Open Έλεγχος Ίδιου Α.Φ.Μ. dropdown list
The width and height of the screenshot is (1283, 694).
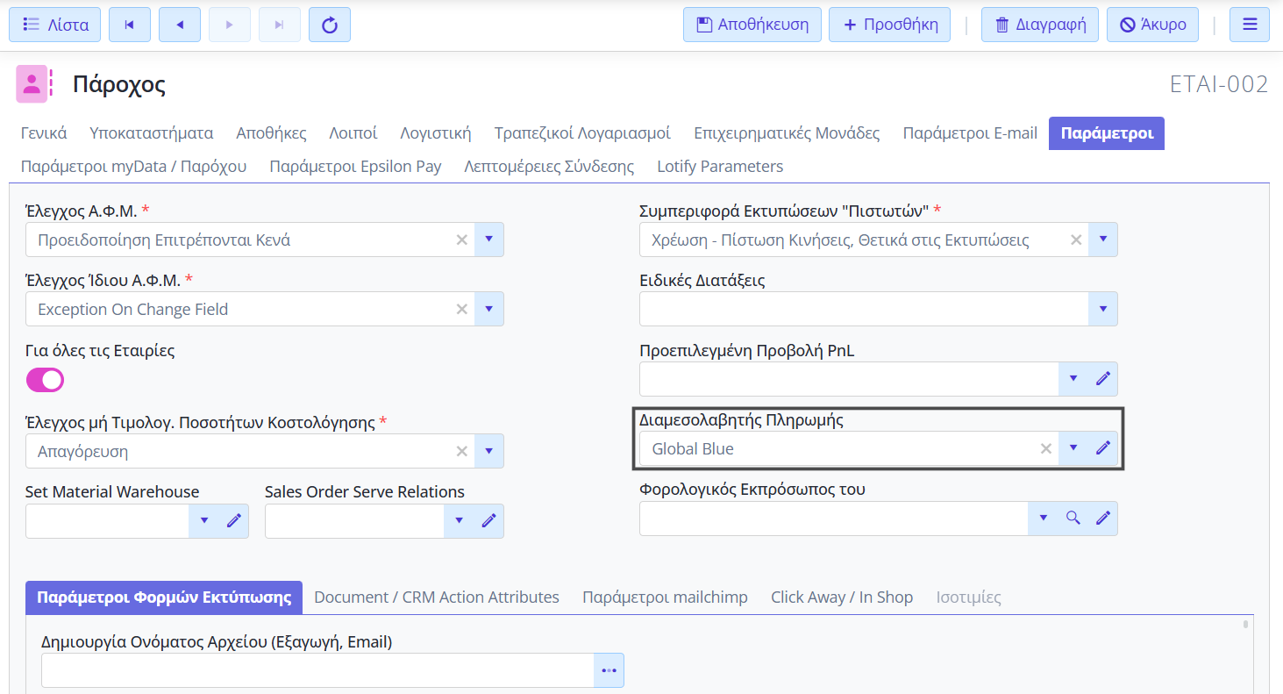tap(489, 309)
